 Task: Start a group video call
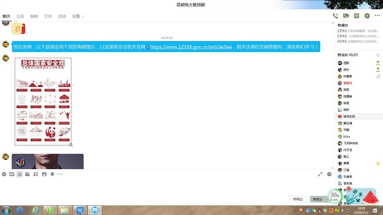click(346, 16)
